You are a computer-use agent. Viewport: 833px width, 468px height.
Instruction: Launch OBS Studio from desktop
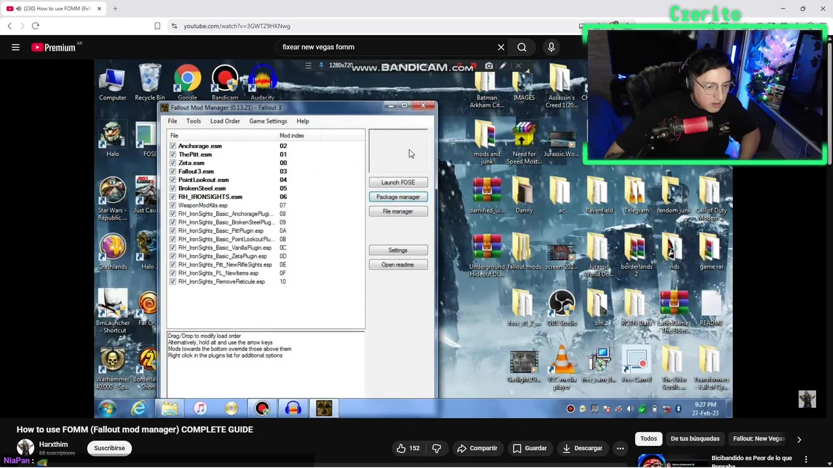coord(562,309)
